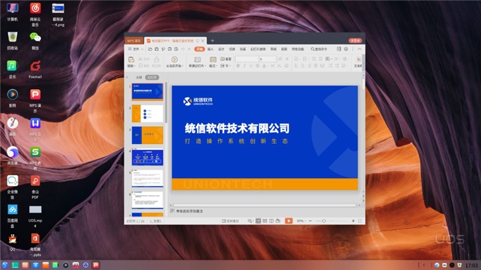Click the orange play slideshow button

289,220
